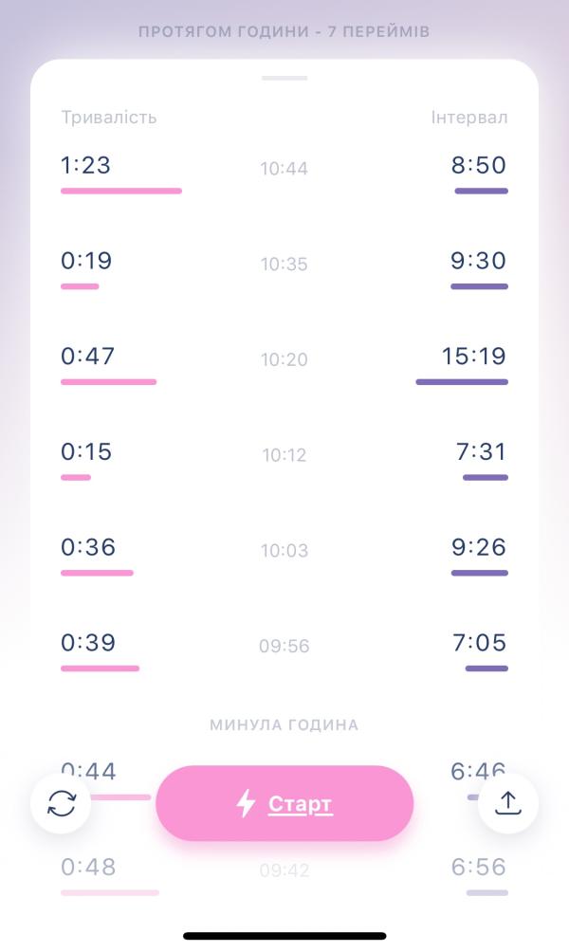Tap the circular refresh arrows icon

(62, 803)
